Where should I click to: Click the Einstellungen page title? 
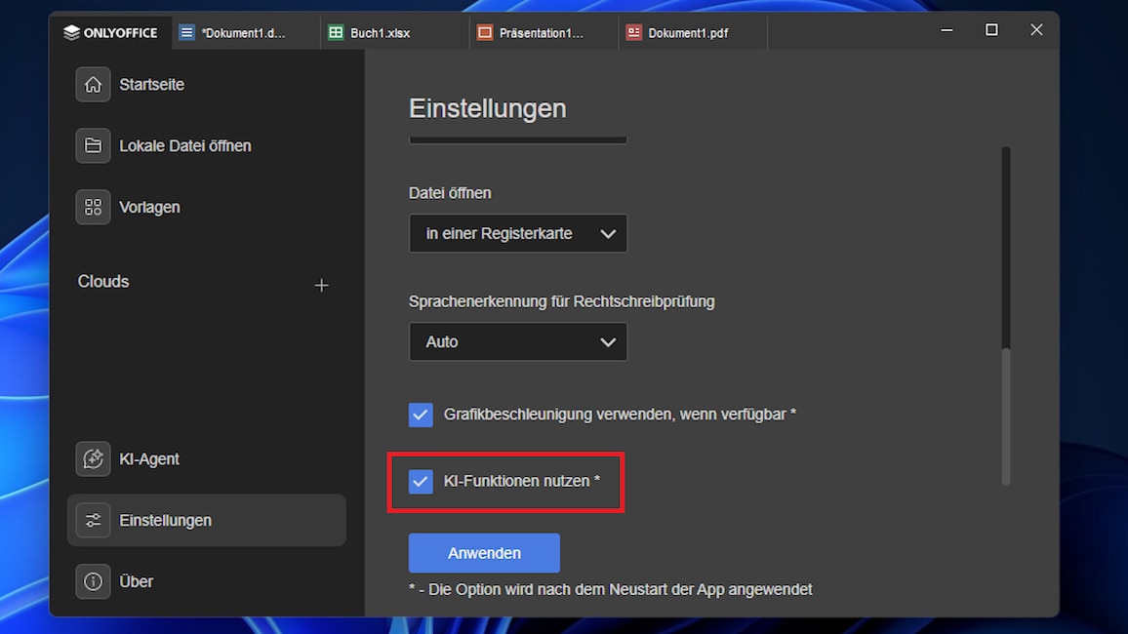click(488, 108)
